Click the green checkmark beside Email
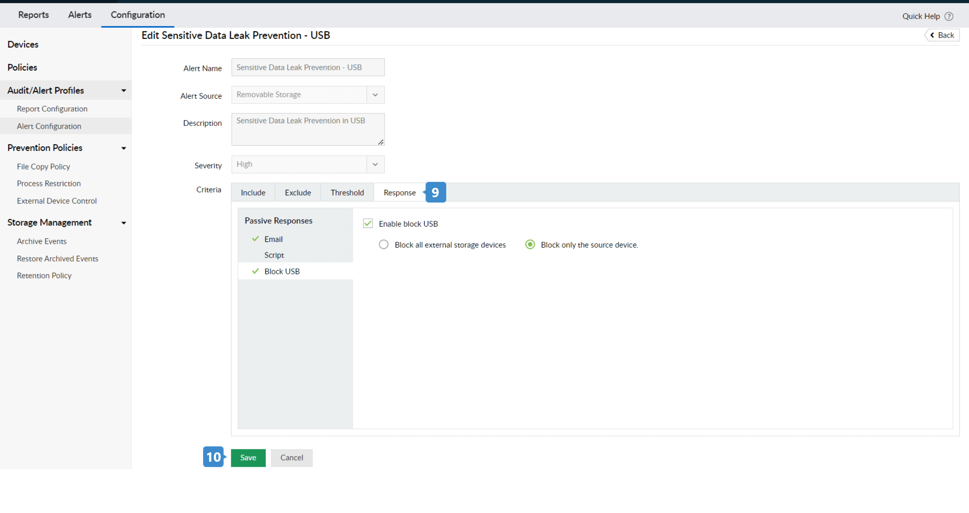The image size is (969, 513). 255,239
